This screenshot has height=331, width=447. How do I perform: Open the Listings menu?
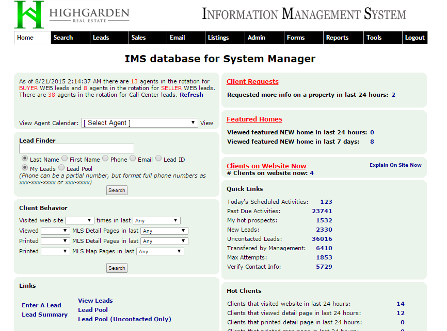point(225,38)
